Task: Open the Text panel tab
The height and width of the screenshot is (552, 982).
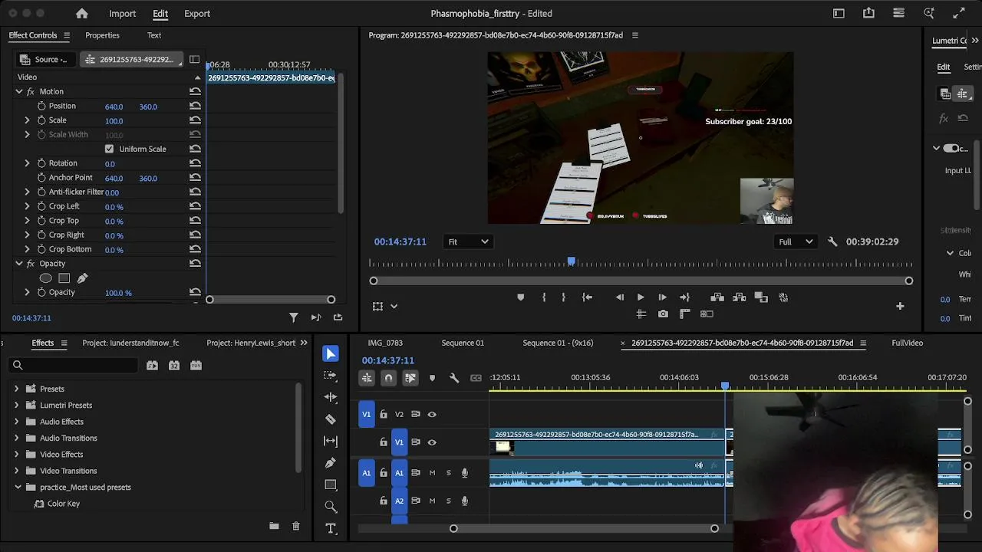Action: 154,35
